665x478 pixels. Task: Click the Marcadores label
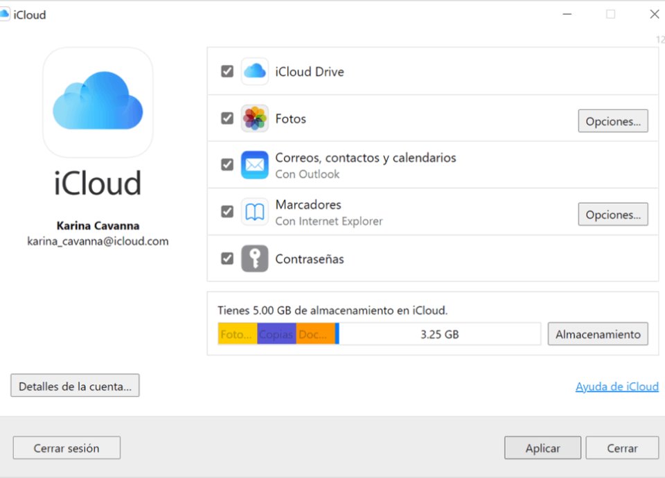(x=308, y=204)
